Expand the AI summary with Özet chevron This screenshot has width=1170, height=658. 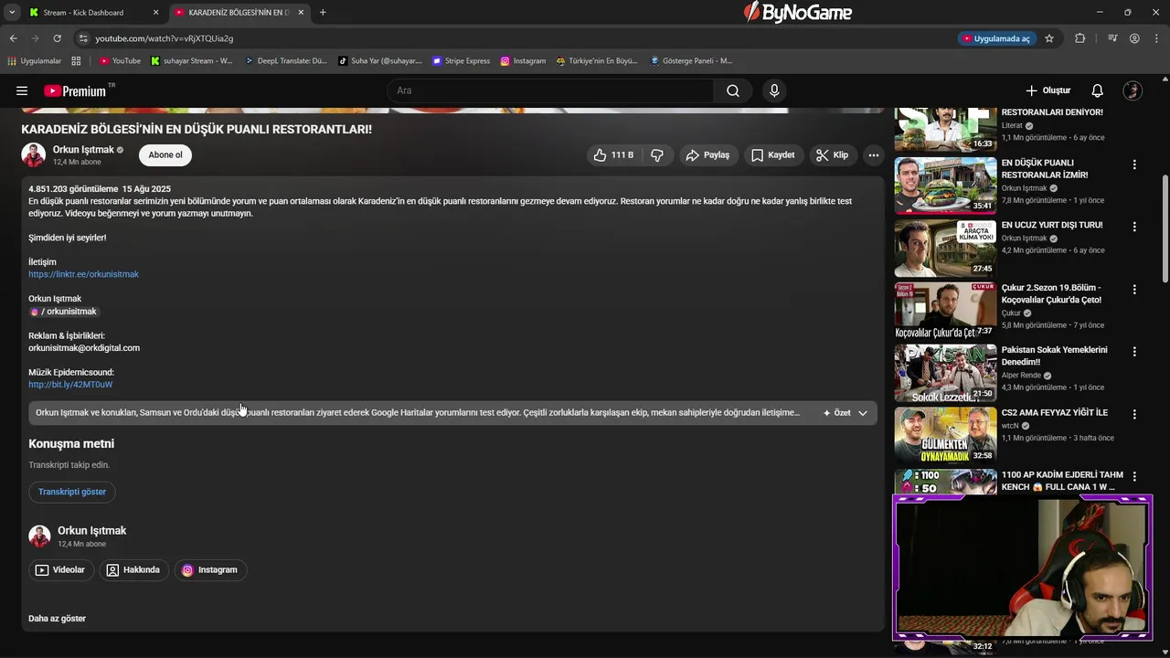click(862, 413)
